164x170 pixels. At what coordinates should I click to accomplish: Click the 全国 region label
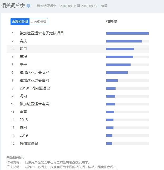click(x=104, y=6)
